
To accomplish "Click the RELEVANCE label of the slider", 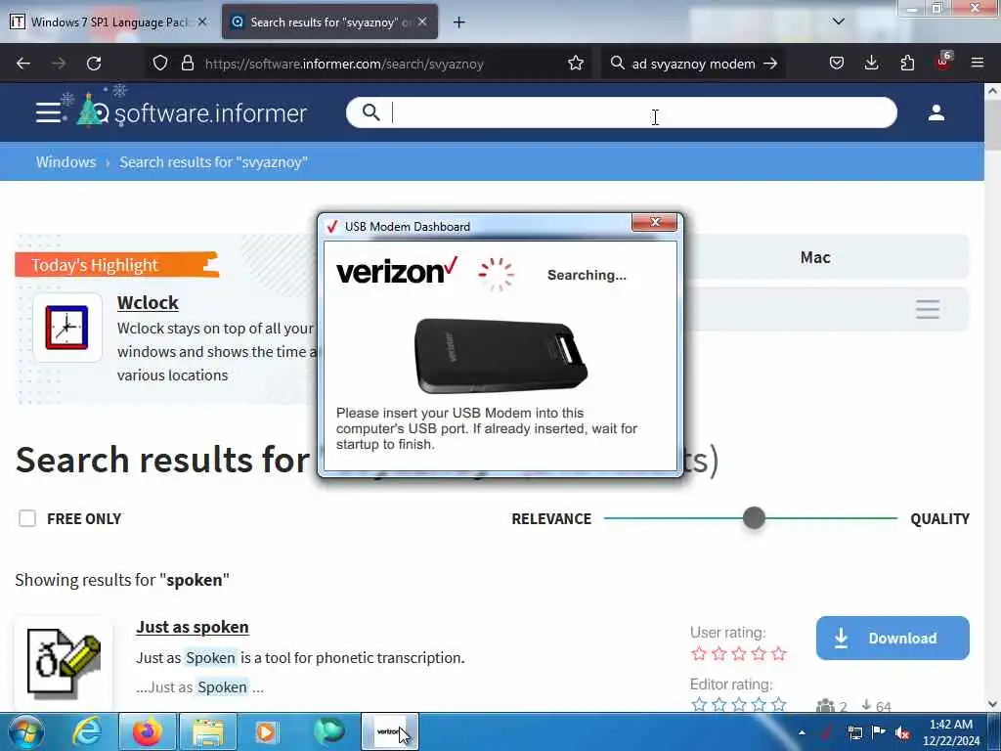I will (x=551, y=518).
